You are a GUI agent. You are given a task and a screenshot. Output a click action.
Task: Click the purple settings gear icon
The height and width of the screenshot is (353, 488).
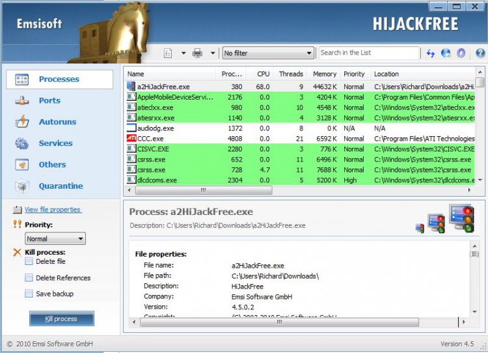[x=461, y=53]
